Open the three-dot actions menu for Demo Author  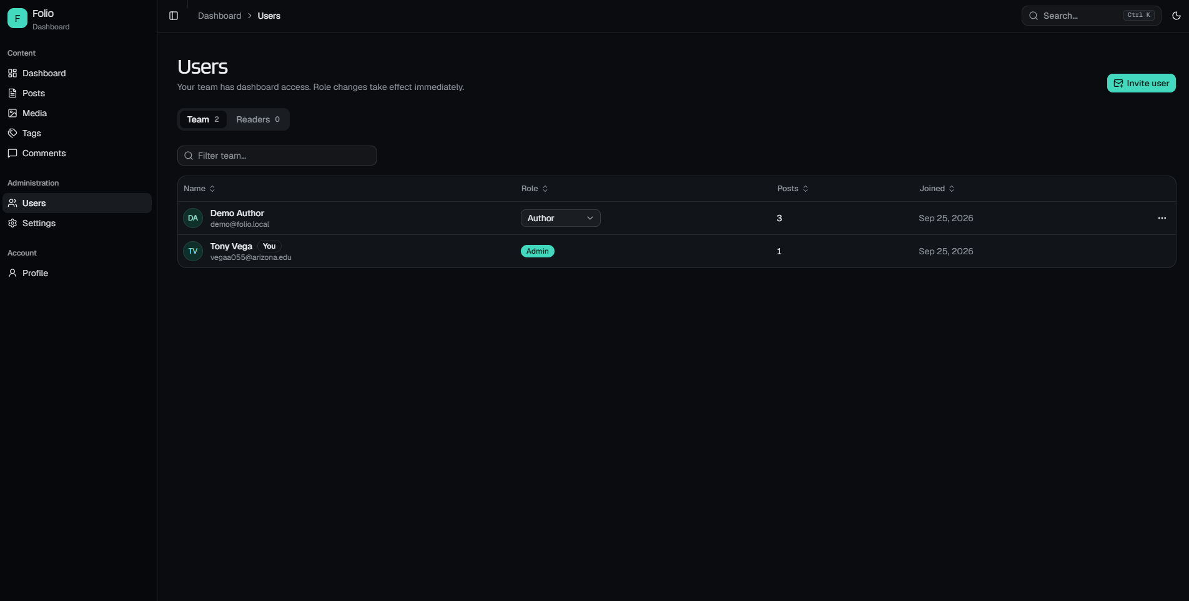[1162, 218]
